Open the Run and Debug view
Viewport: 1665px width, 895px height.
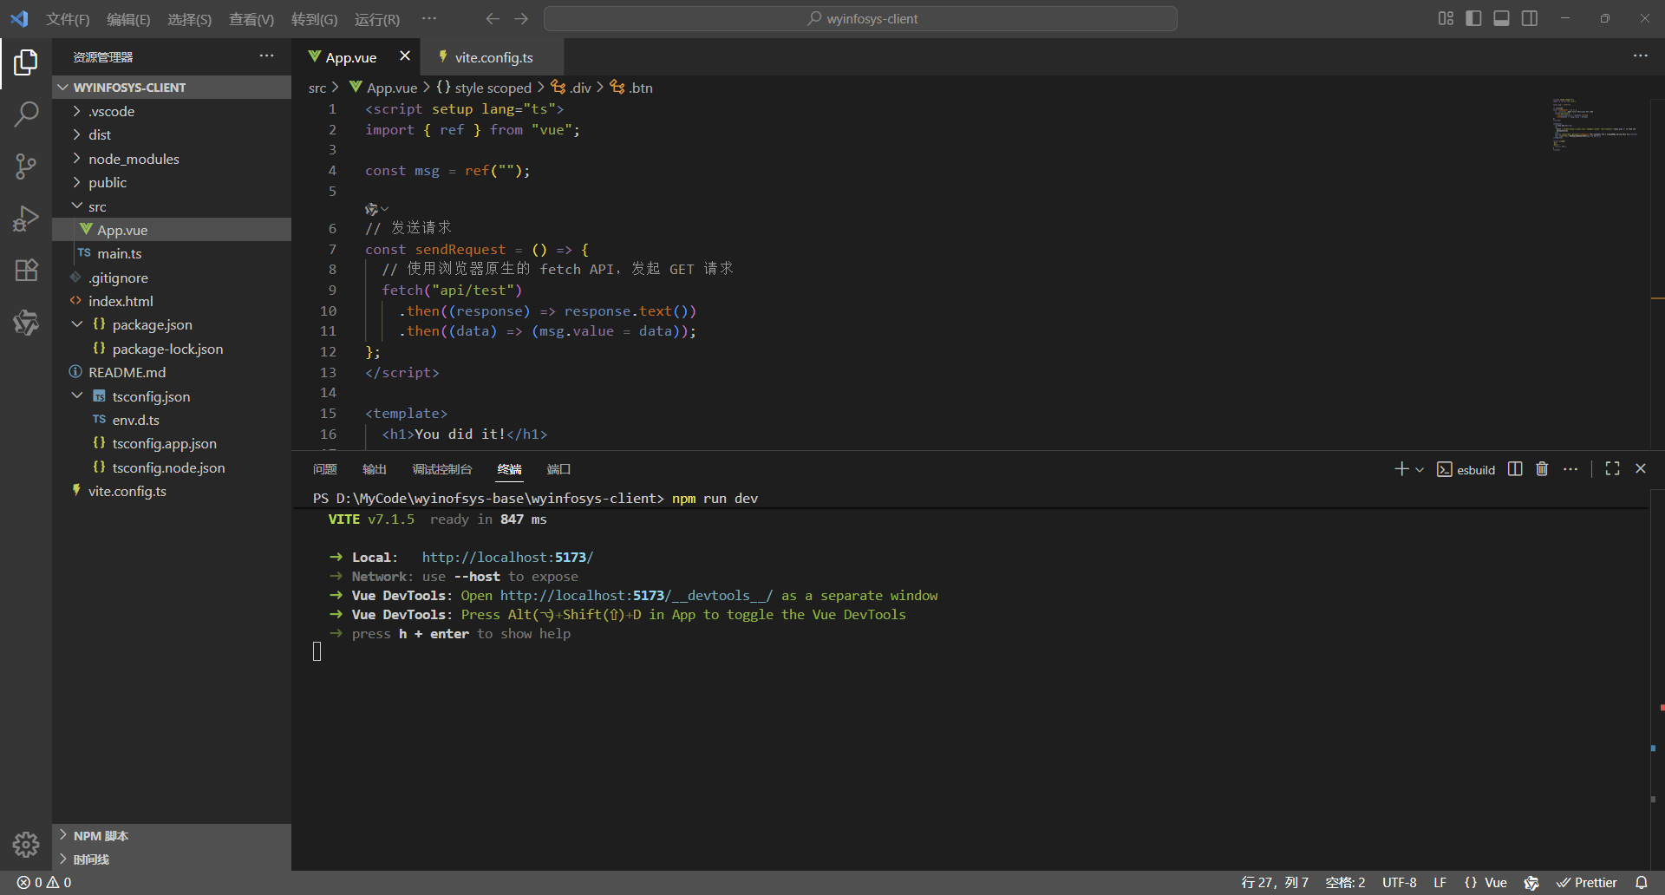click(x=26, y=218)
